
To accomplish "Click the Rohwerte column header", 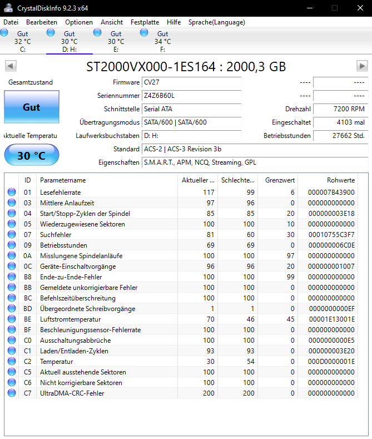I will pyautogui.click(x=328, y=180).
